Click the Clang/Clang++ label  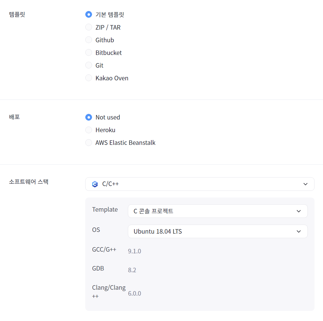point(109,292)
